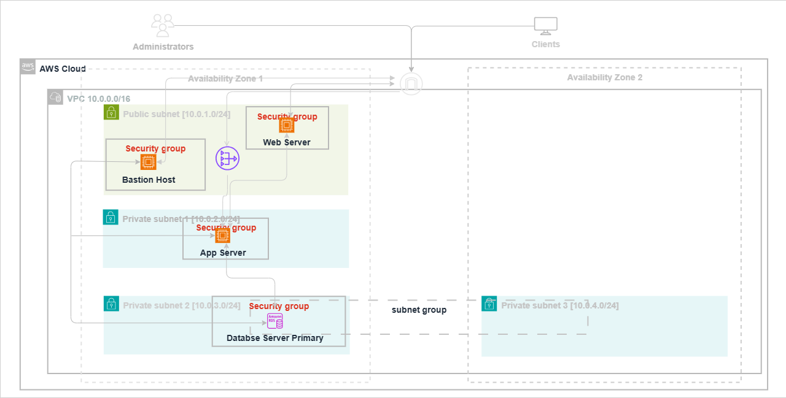Click the Bastion Host EC2 instance icon
This screenshot has width=786, height=398.
[148, 163]
